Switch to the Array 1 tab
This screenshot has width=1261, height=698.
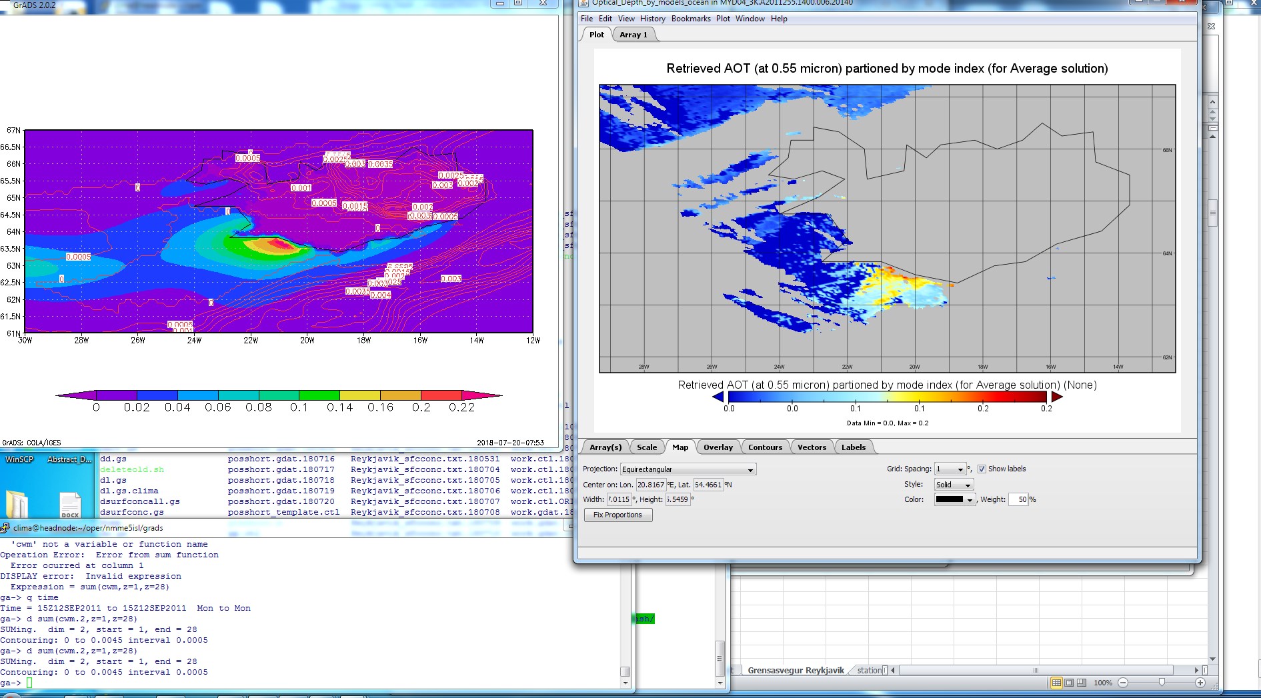point(634,35)
